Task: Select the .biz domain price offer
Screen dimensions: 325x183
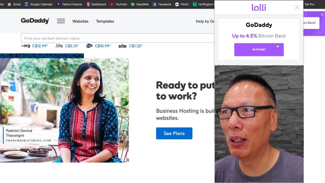Action: tap(98, 46)
